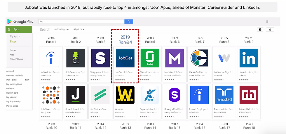The image size is (286, 134).
Task: Open the ZipRecruiter Job Search app icon
Action: (x=76, y=58)
